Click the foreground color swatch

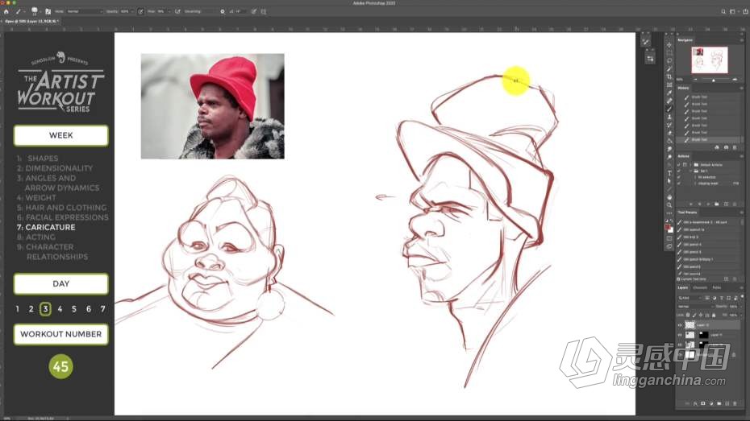pos(668,227)
